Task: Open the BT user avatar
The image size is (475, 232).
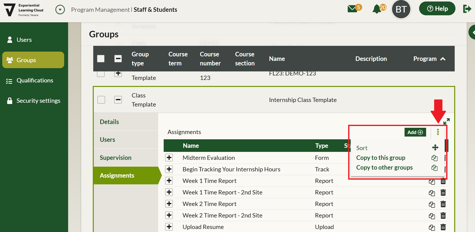Action: pos(401,9)
